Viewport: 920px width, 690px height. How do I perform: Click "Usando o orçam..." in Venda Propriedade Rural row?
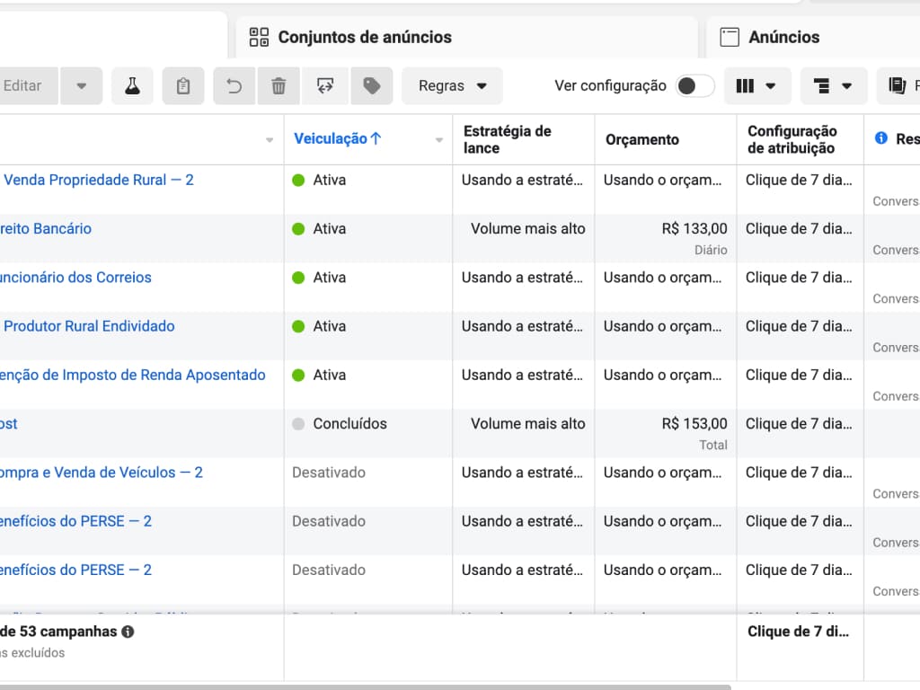coord(662,180)
